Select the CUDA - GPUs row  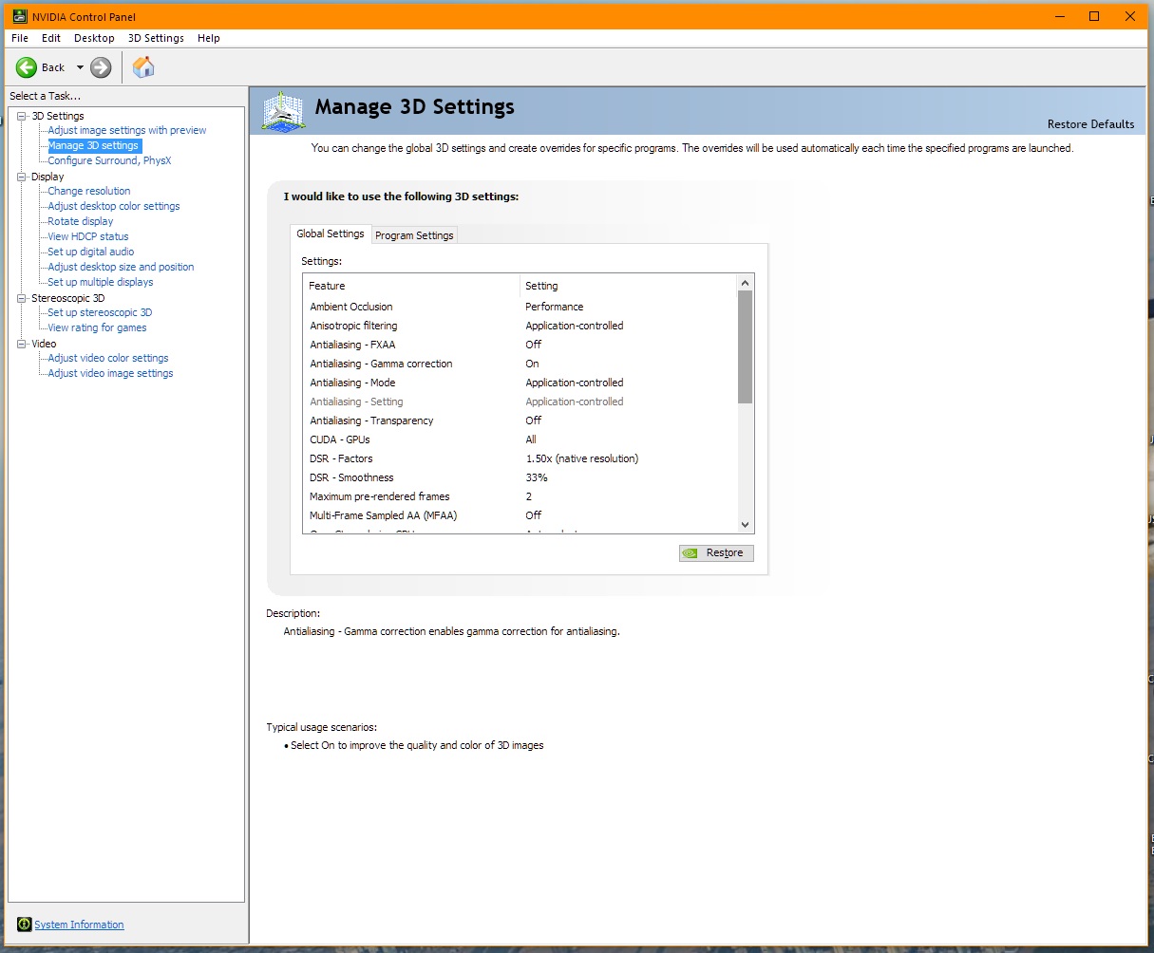[520, 439]
